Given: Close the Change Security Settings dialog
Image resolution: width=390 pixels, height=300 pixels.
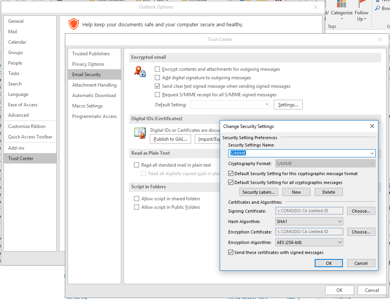Looking at the screenshot, I should 372,126.
